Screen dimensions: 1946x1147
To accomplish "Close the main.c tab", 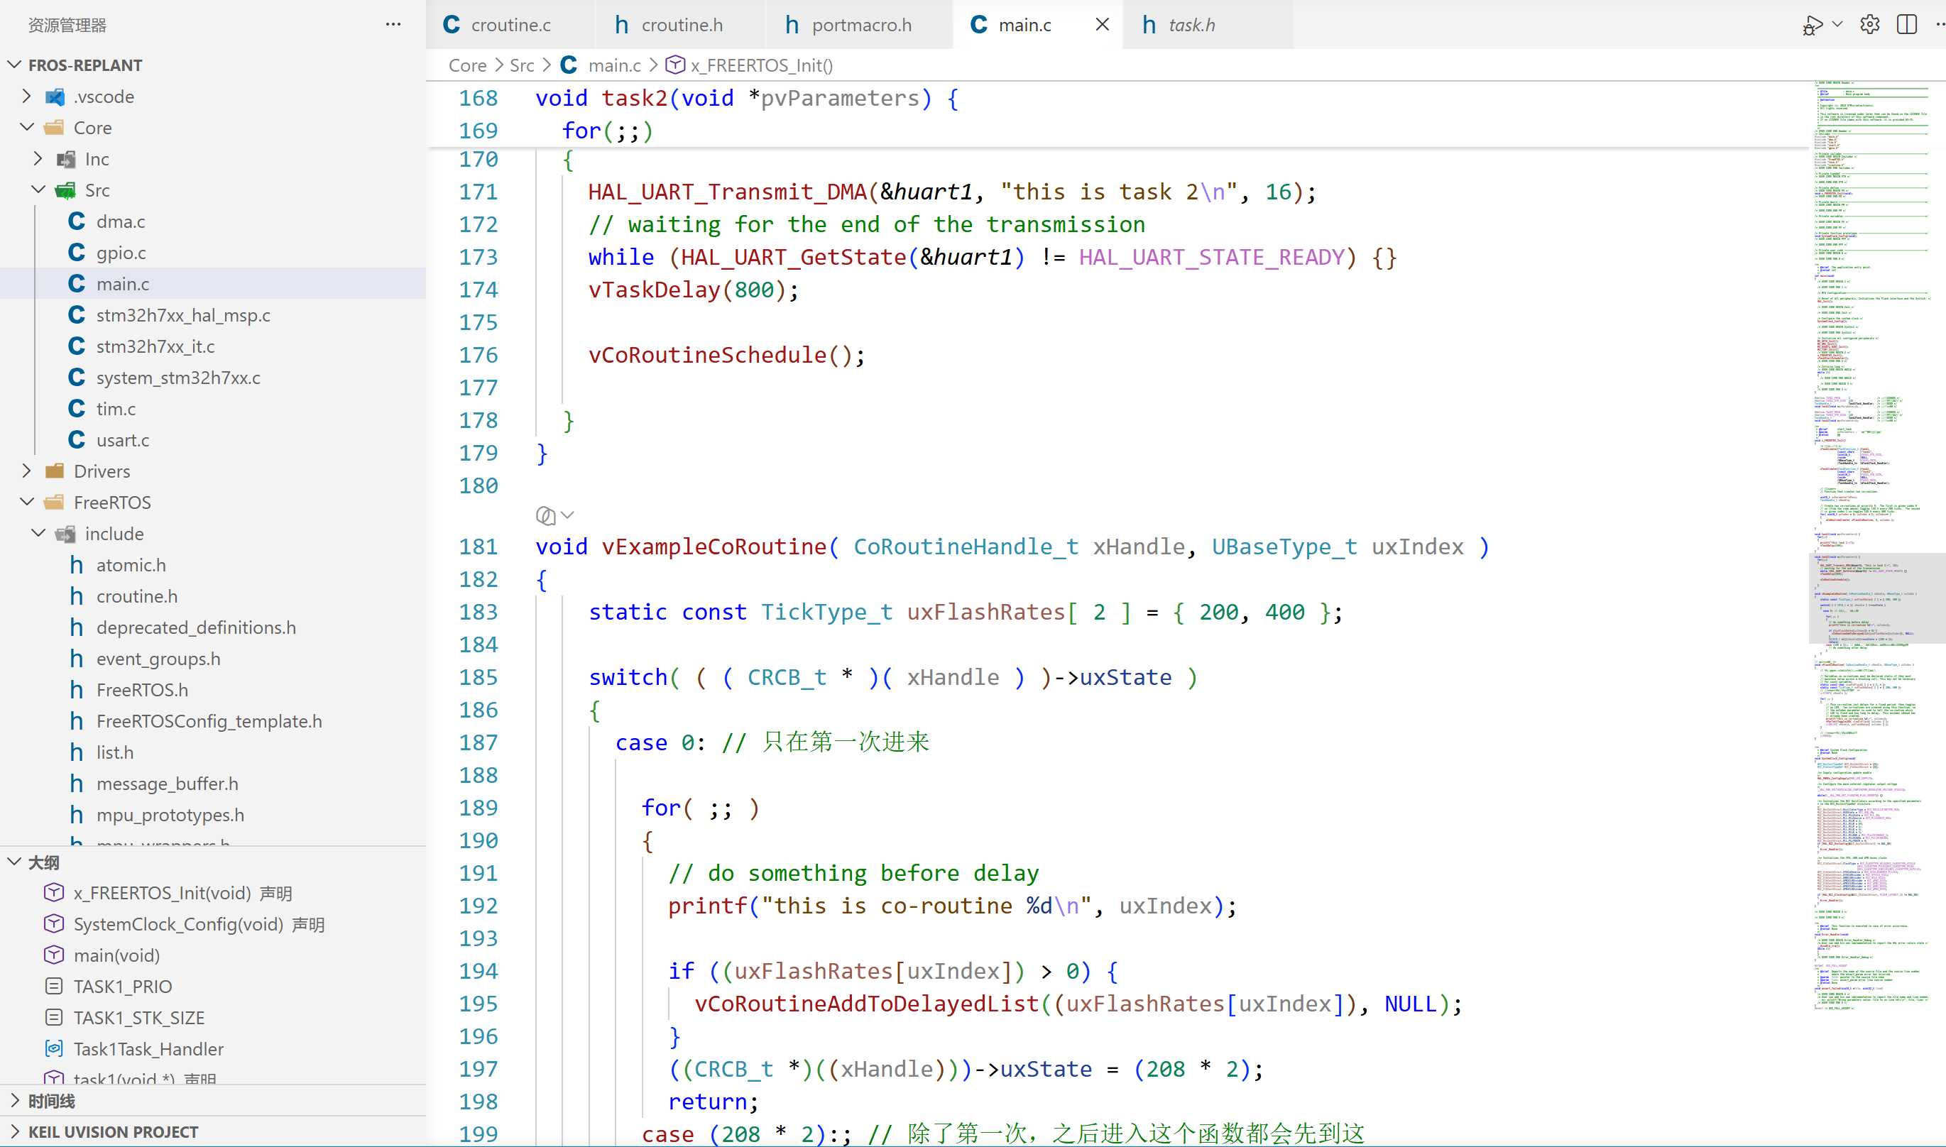I will coord(1103,25).
